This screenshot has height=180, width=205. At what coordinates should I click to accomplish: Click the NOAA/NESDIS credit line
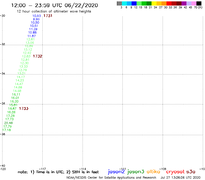[x=111, y=178]
